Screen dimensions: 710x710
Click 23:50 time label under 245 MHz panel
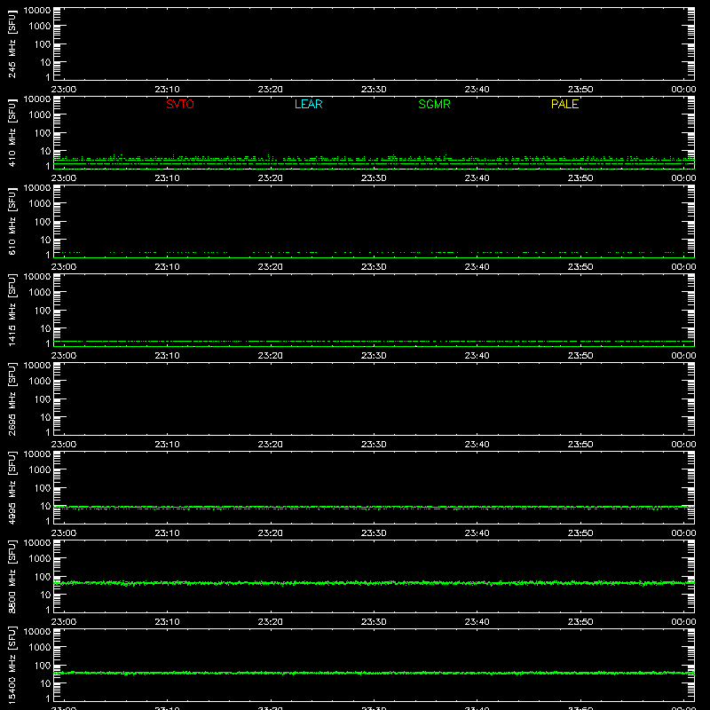tap(580, 90)
